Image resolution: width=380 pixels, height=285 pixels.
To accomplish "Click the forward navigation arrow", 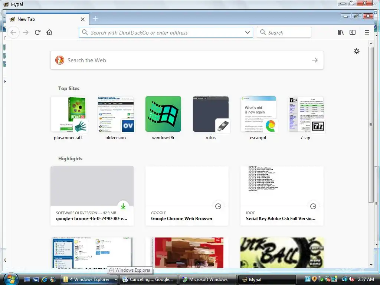I will [26, 32].
